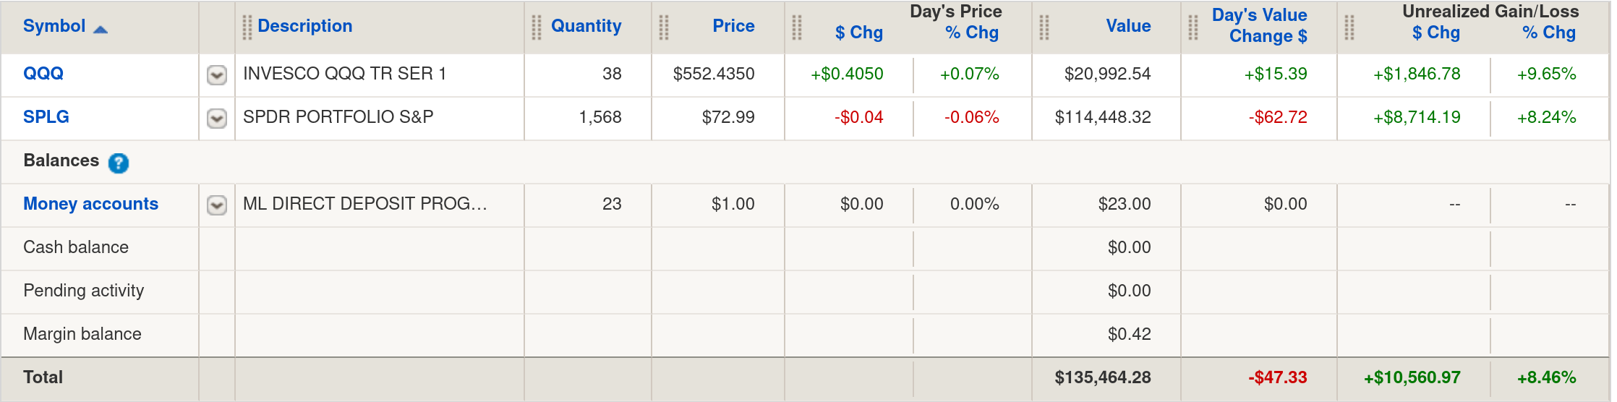Click the drag handle beside Description column

point(247,27)
